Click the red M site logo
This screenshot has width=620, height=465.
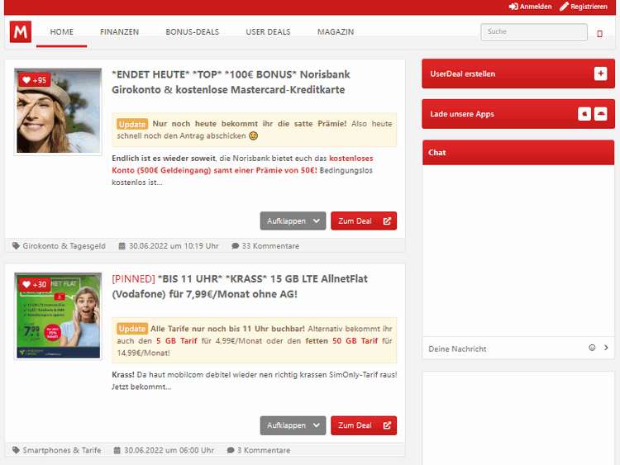pyautogui.click(x=21, y=32)
